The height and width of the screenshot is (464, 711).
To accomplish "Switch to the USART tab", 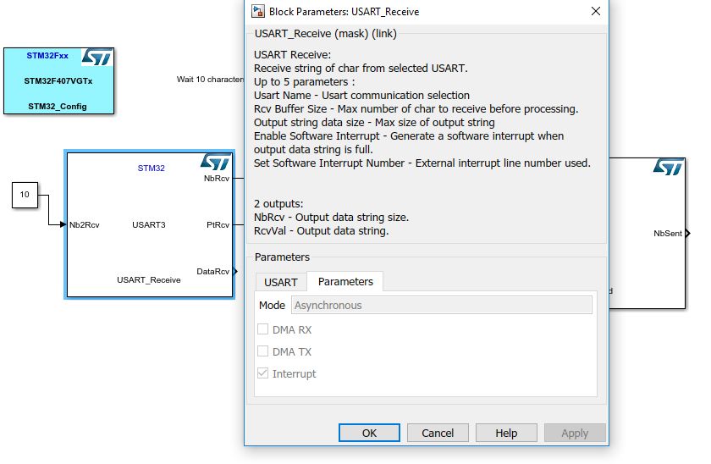I will (281, 282).
